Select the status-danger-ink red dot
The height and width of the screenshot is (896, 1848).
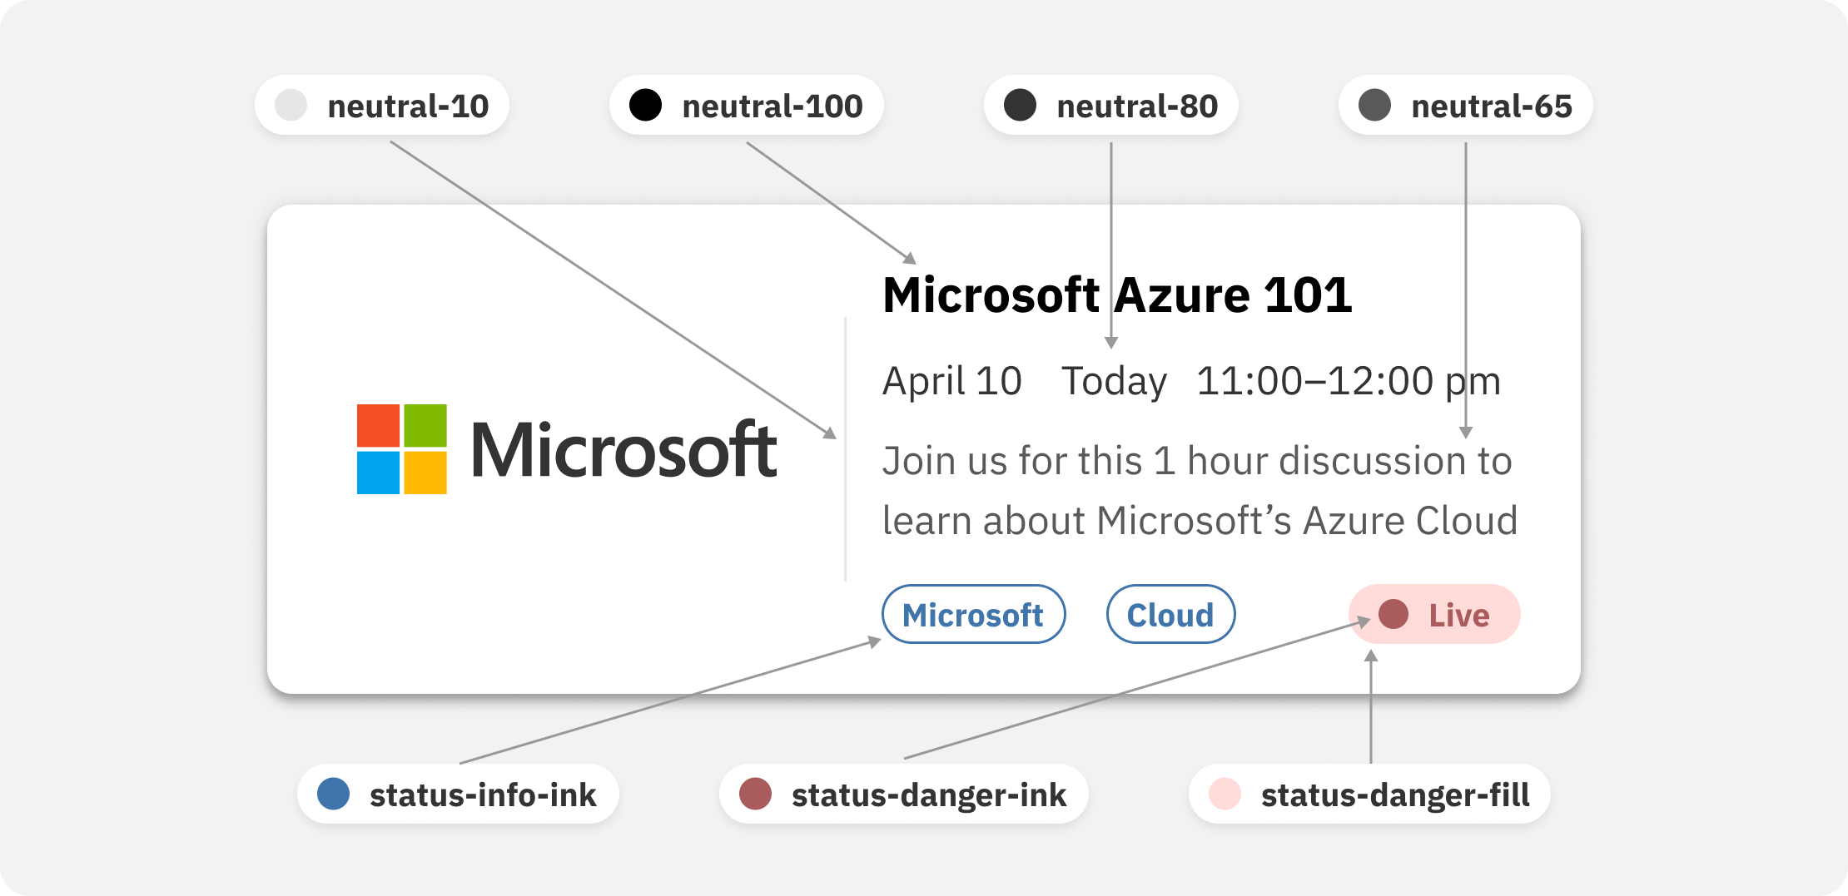(756, 794)
